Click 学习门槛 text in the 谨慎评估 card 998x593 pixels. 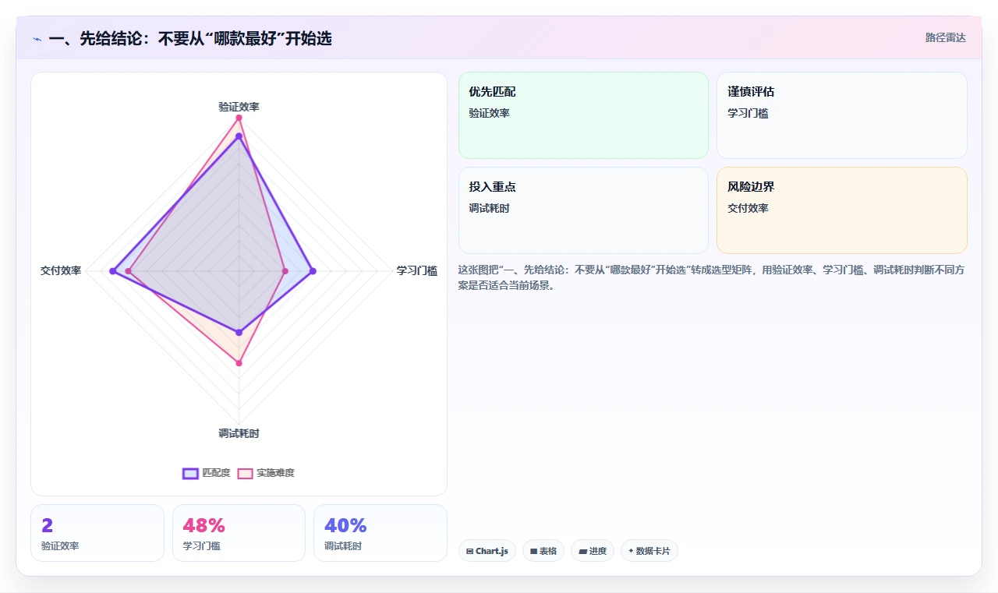tap(748, 113)
